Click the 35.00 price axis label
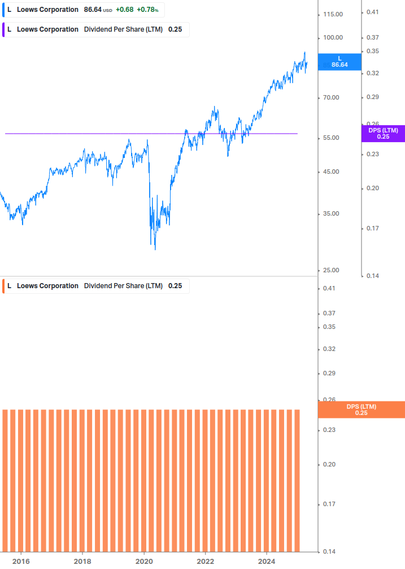The width and height of the screenshot is (405, 569). (x=331, y=214)
